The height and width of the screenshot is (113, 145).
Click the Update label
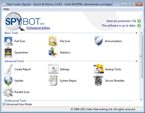[x=19, y=81]
